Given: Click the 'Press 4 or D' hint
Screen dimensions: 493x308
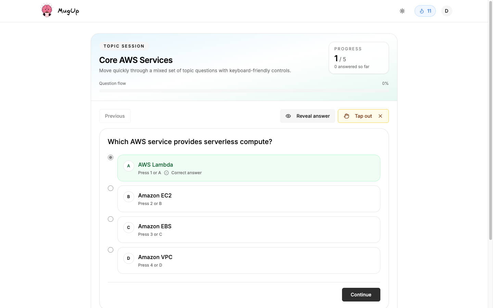Looking at the screenshot, I should pyautogui.click(x=150, y=265).
